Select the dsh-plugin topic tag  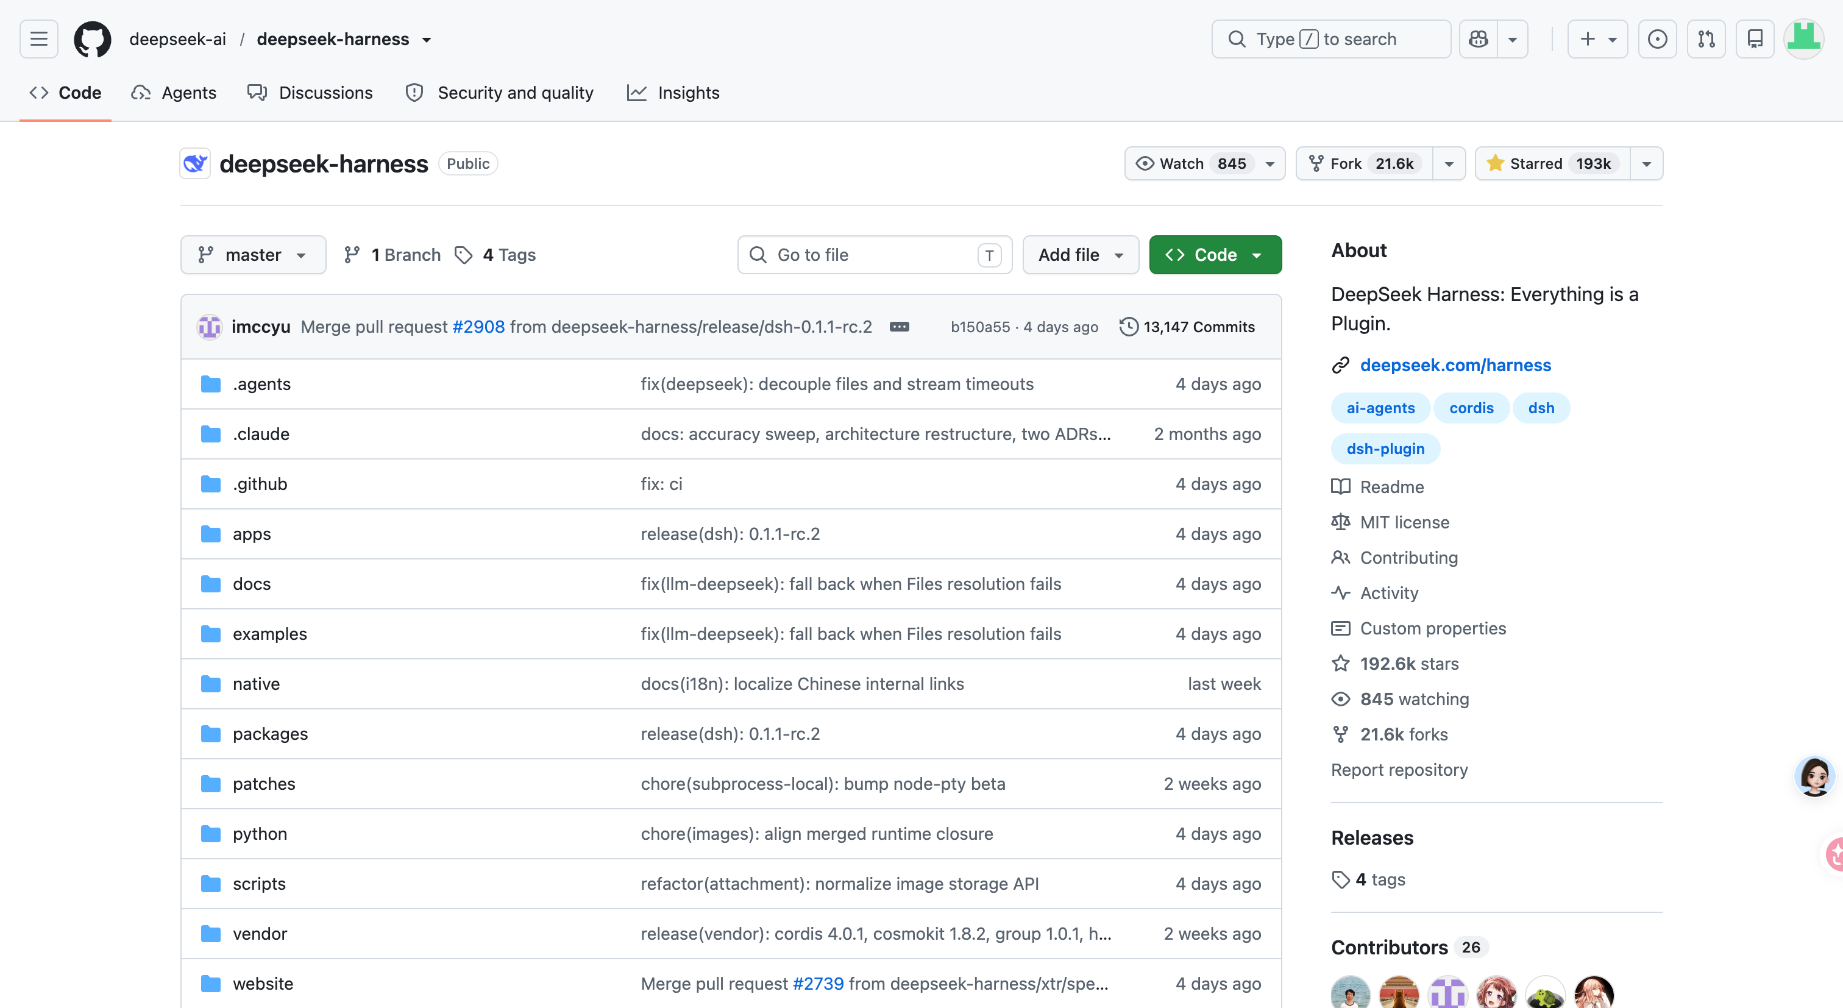(x=1385, y=449)
